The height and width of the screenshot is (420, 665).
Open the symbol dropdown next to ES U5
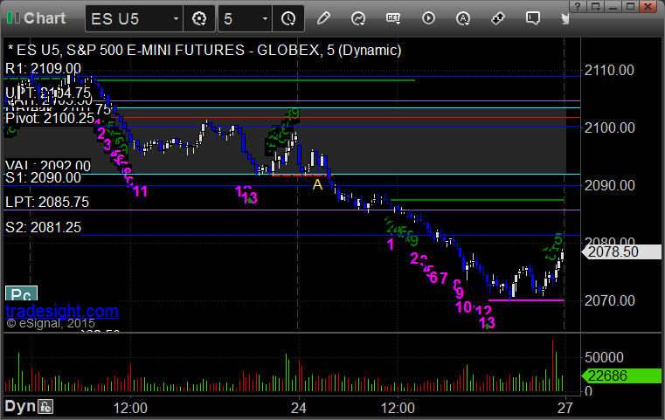click(176, 19)
